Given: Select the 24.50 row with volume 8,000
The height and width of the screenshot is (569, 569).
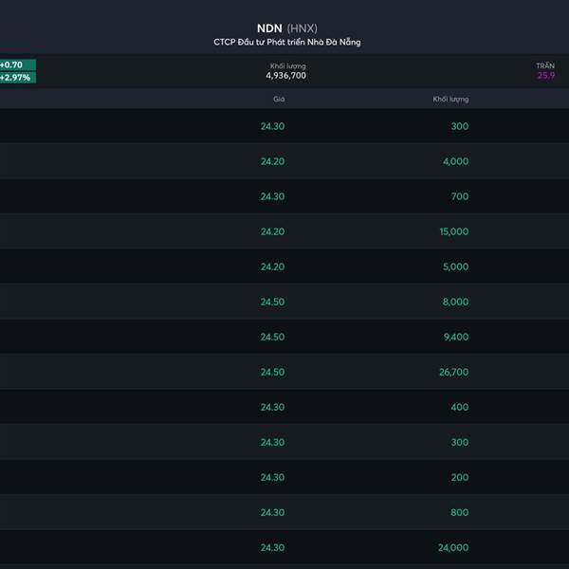Looking at the screenshot, I should (x=284, y=302).
